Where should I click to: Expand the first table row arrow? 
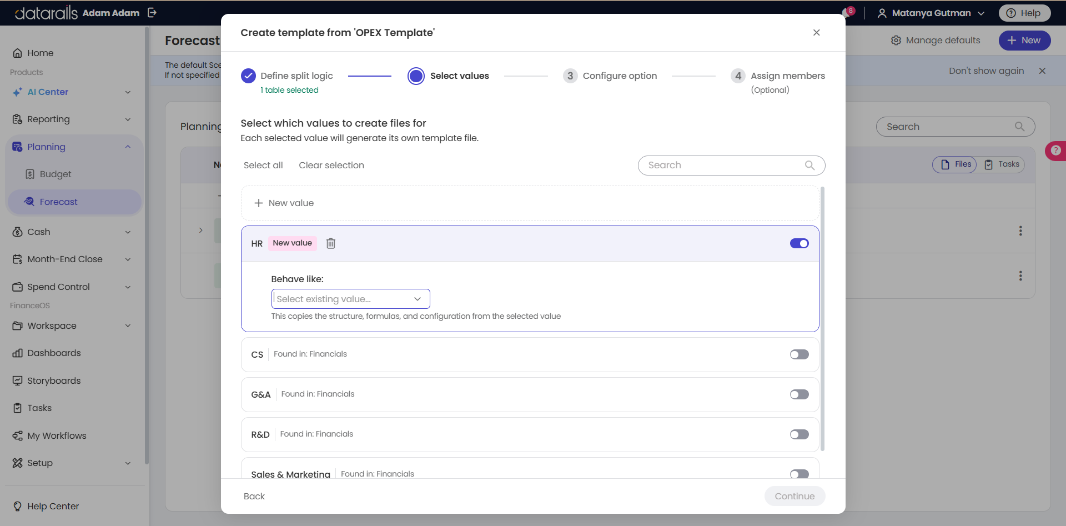click(x=200, y=231)
